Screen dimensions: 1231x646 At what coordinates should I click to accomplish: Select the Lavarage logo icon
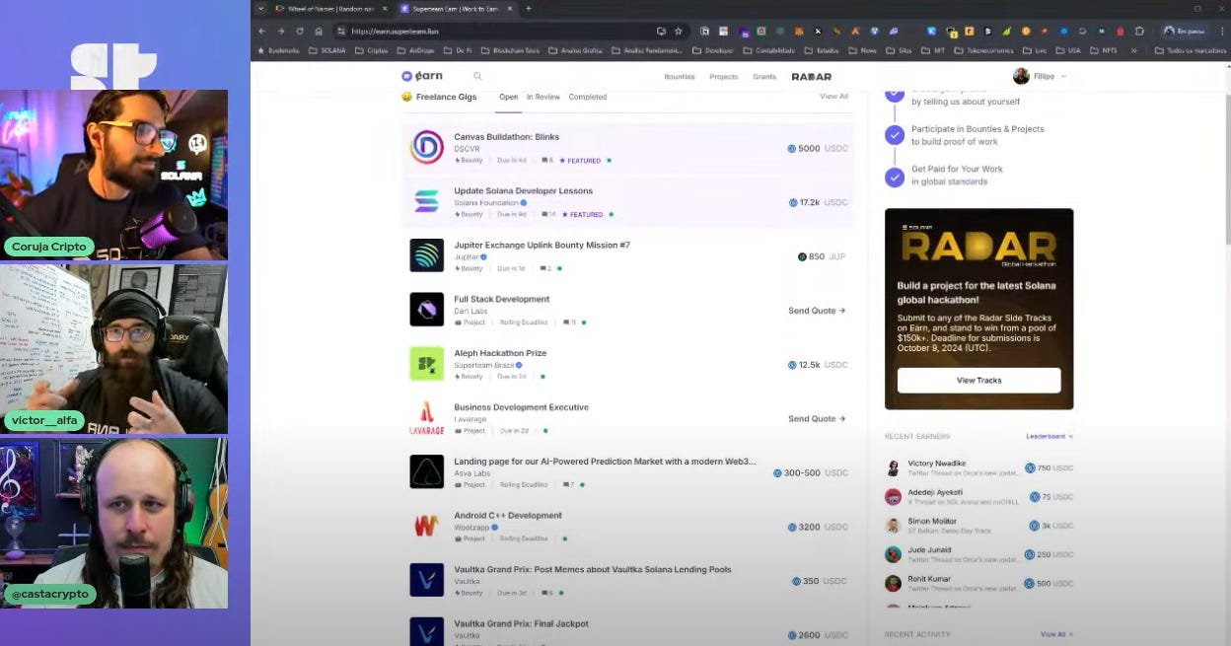tap(427, 418)
